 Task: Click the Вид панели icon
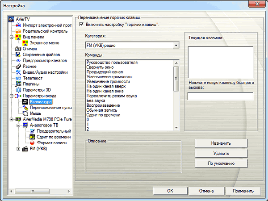click(x=18, y=37)
